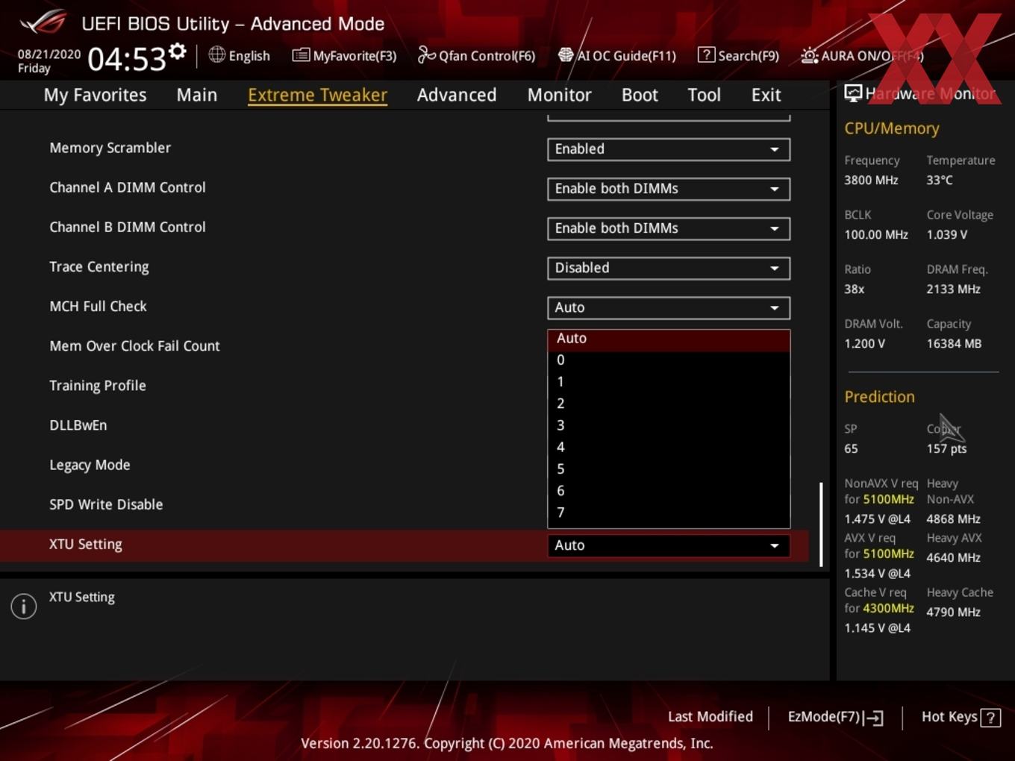The width and height of the screenshot is (1015, 761).
Task: Select option 6 in the list
Action: pos(669,491)
